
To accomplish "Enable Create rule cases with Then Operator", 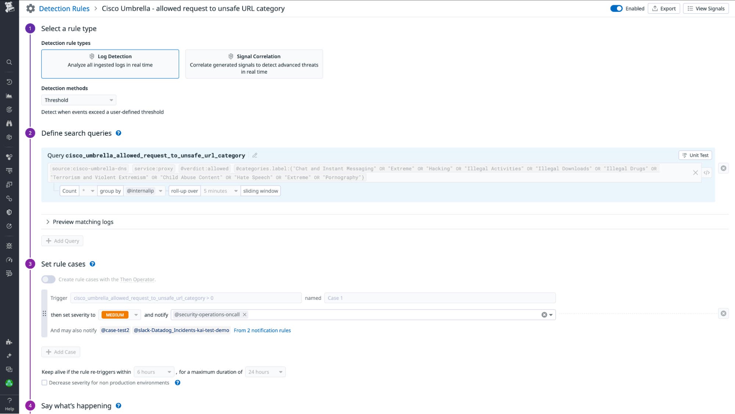I will (x=48, y=279).
